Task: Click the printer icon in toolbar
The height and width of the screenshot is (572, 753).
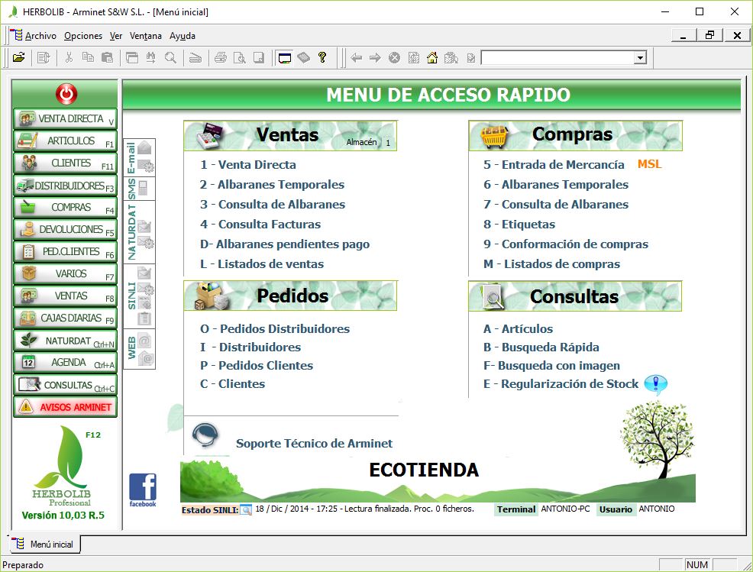Action: point(221,58)
